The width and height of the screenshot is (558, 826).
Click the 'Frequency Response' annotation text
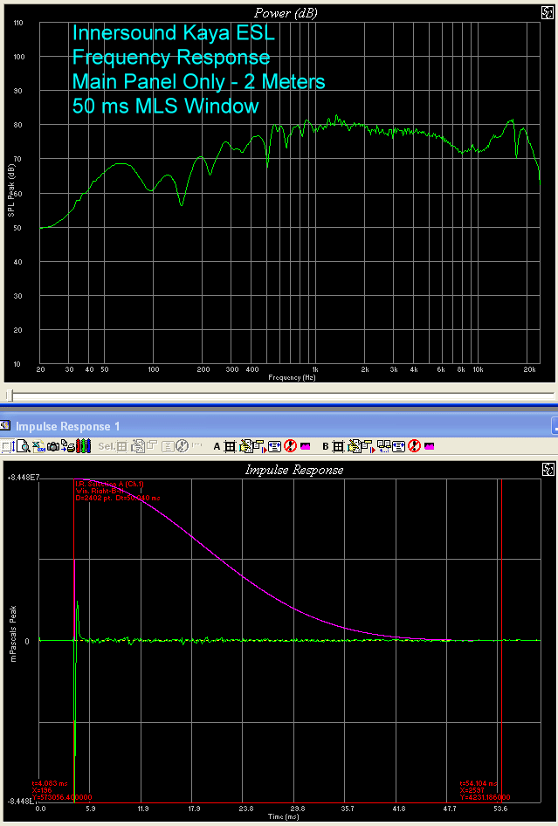pyautogui.click(x=171, y=57)
